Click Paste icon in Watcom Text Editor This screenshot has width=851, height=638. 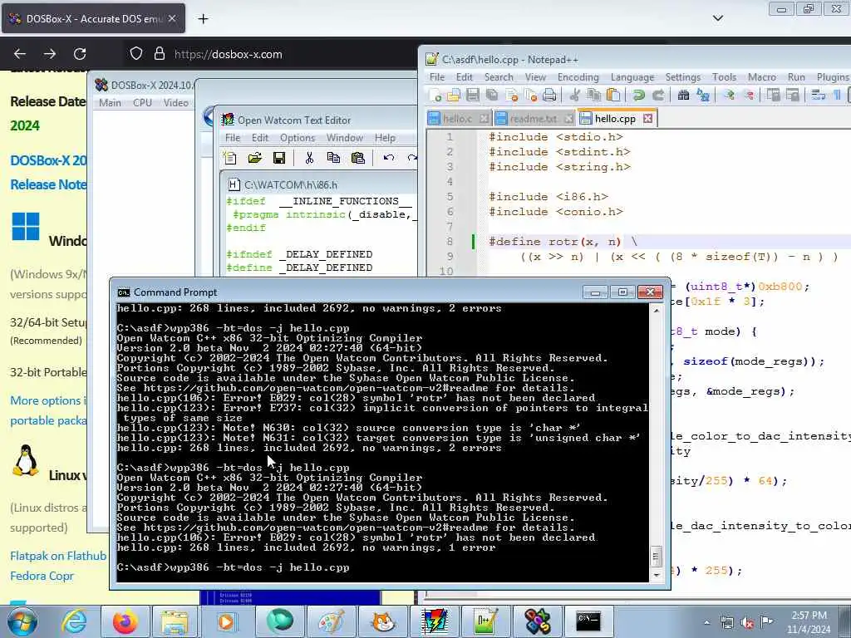pos(357,158)
